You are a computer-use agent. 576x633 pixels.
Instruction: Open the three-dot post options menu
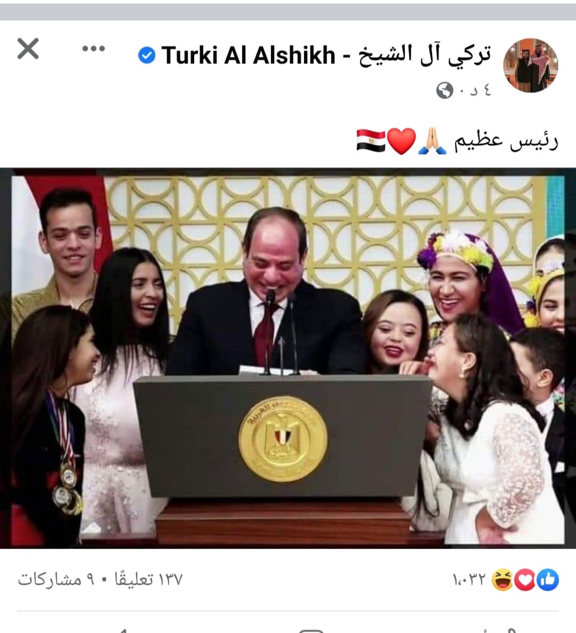[94, 49]
